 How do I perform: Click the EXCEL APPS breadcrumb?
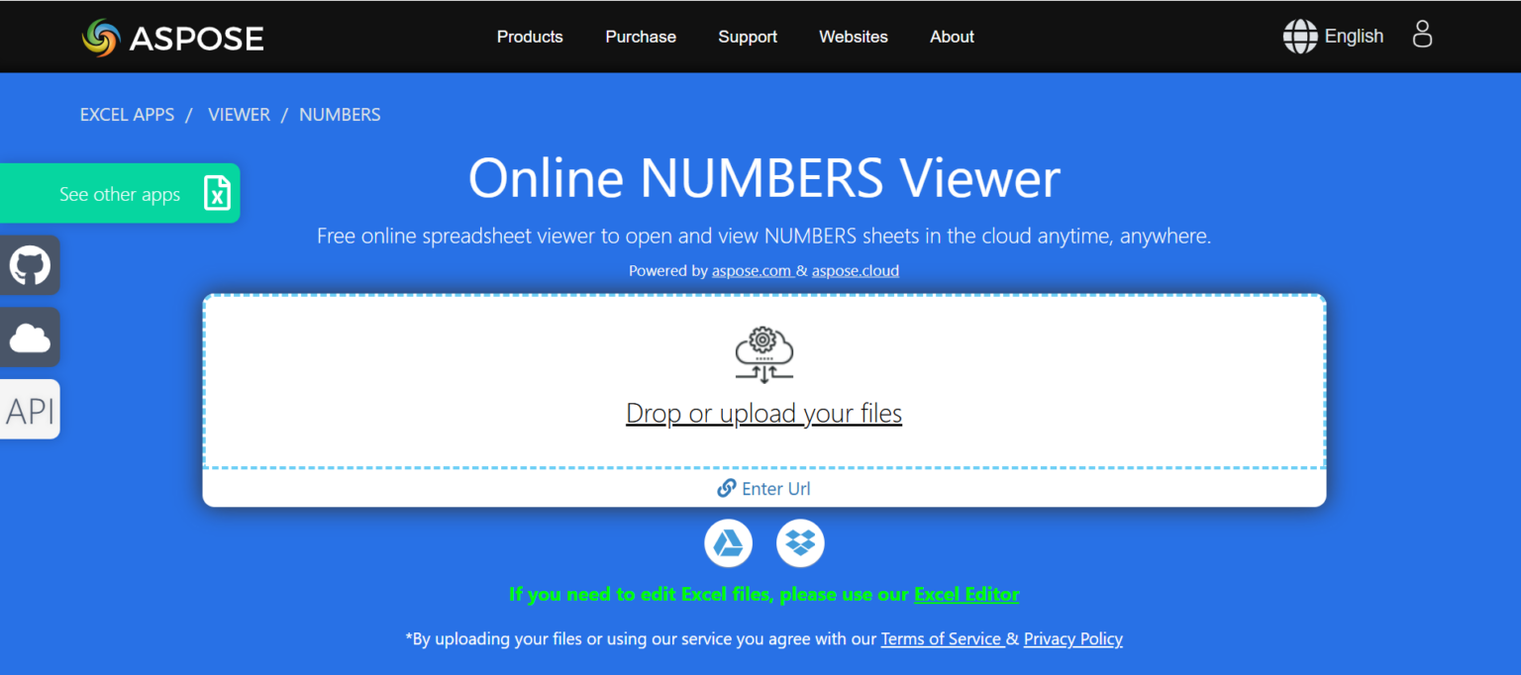(x=127, y=114)
